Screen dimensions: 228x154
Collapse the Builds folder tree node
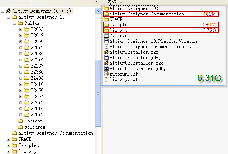pos(14,23)
